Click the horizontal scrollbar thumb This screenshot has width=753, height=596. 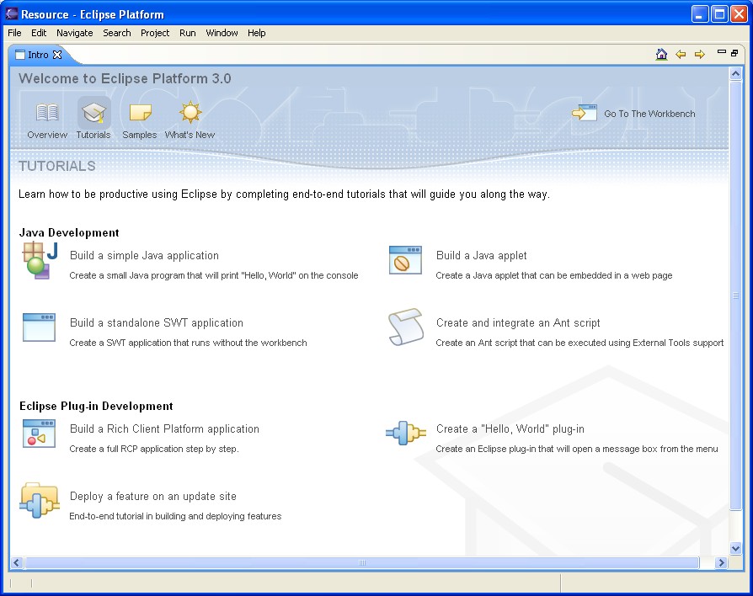(362, 562)
